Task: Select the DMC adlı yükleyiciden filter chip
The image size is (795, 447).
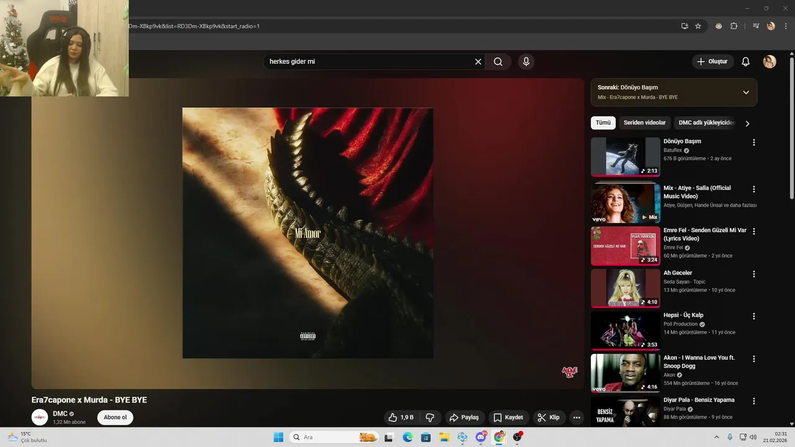Action: pos(706,123)
